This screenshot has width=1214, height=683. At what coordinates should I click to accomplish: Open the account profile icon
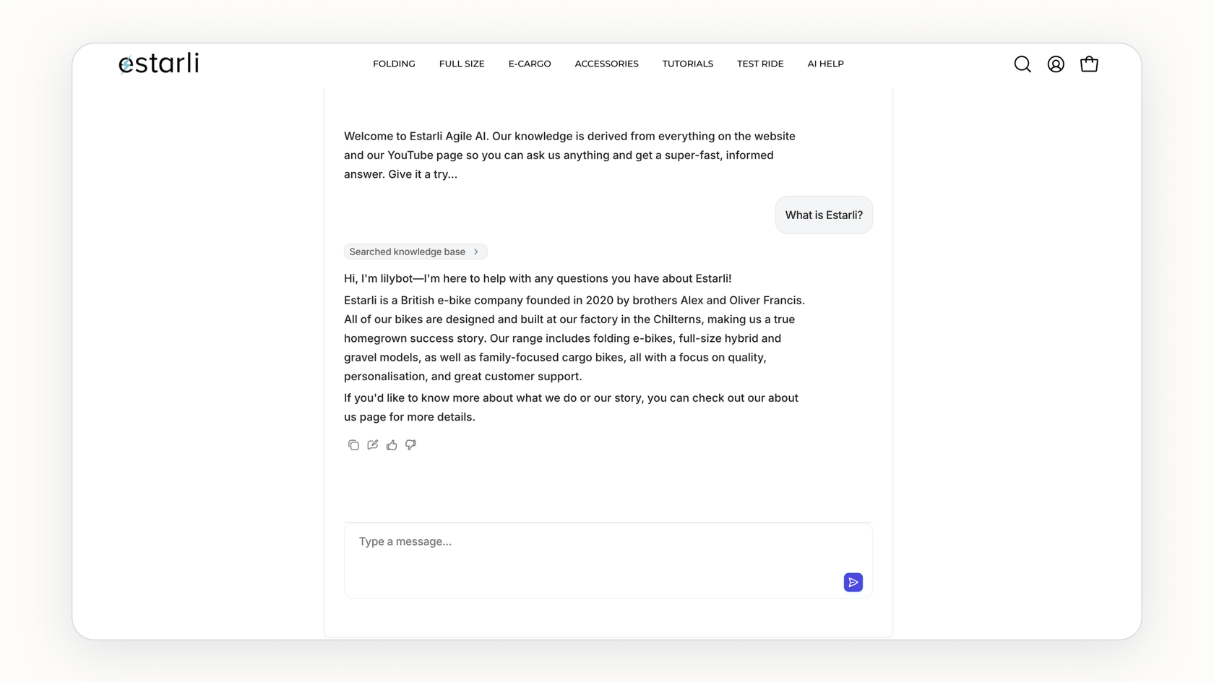[1056, 64]
